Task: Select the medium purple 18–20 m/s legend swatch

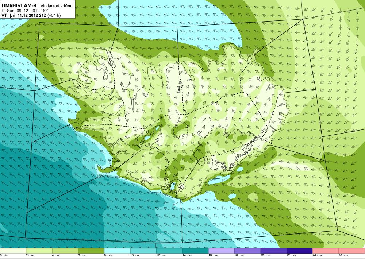Action: [248, 251]
